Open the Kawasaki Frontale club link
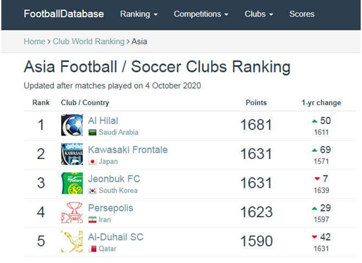 [128, 150]
